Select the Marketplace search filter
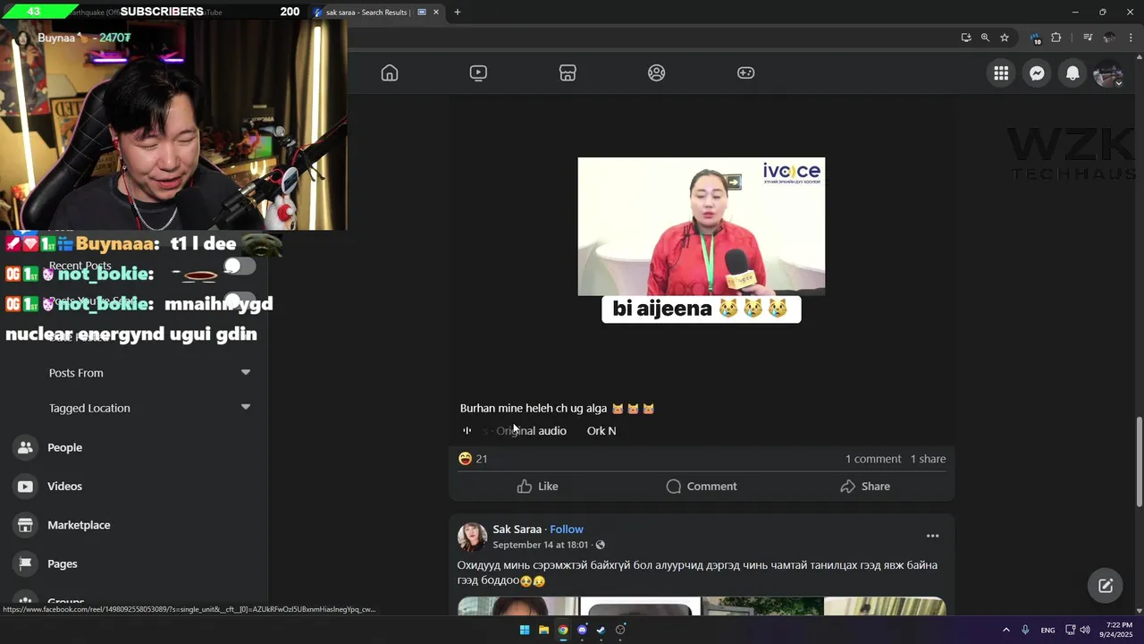Viewport: 1144px width, 644px height. pos(134,525)
